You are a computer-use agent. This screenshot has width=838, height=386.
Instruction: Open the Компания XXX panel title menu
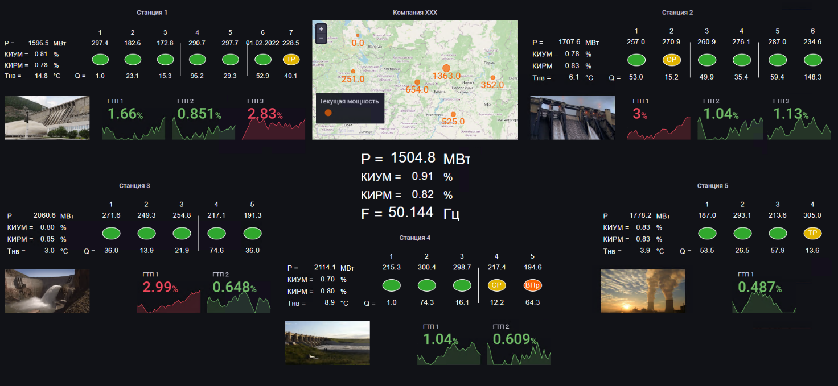point(415,13)
